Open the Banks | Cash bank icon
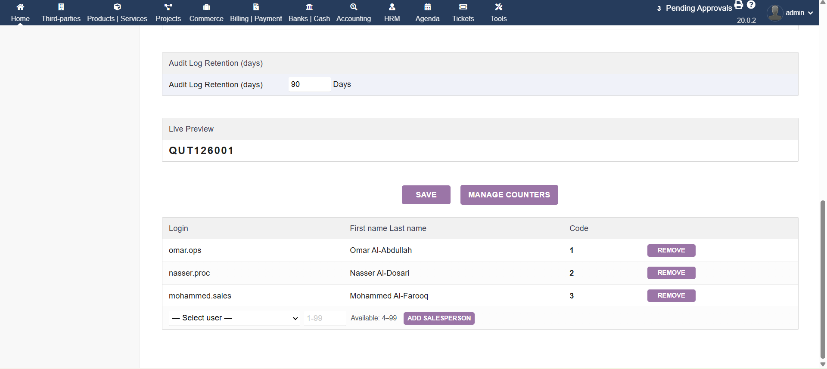 [309, 7]
